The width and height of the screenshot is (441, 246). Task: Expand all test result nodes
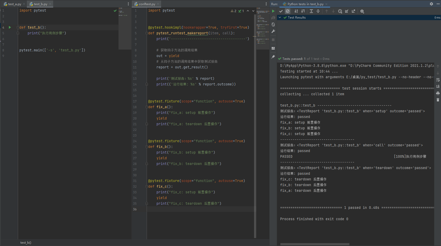coord(311,11)
